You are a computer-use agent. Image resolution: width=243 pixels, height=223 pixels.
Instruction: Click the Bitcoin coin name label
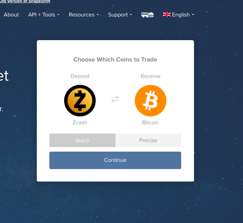pyautogui.click(x=151, y=123)
